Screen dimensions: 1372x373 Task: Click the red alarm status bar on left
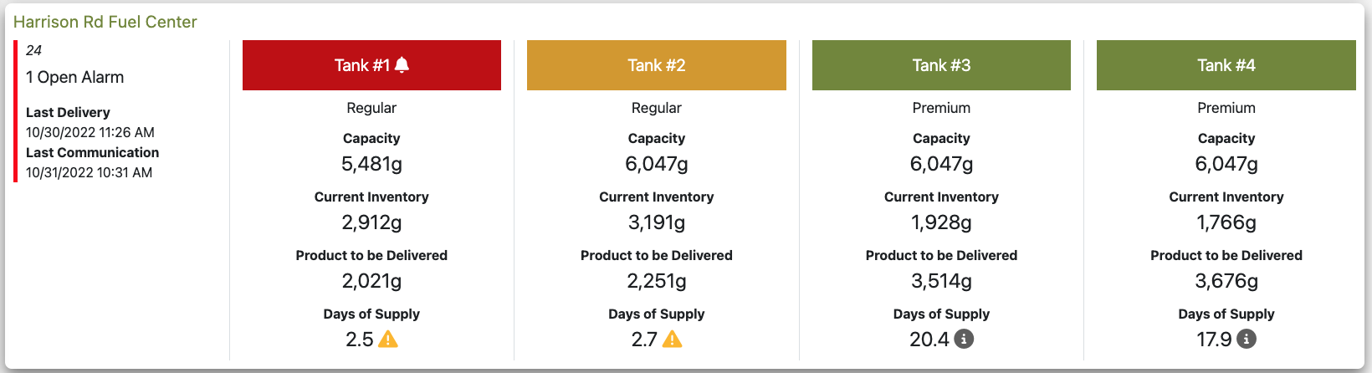pos(15,110)
